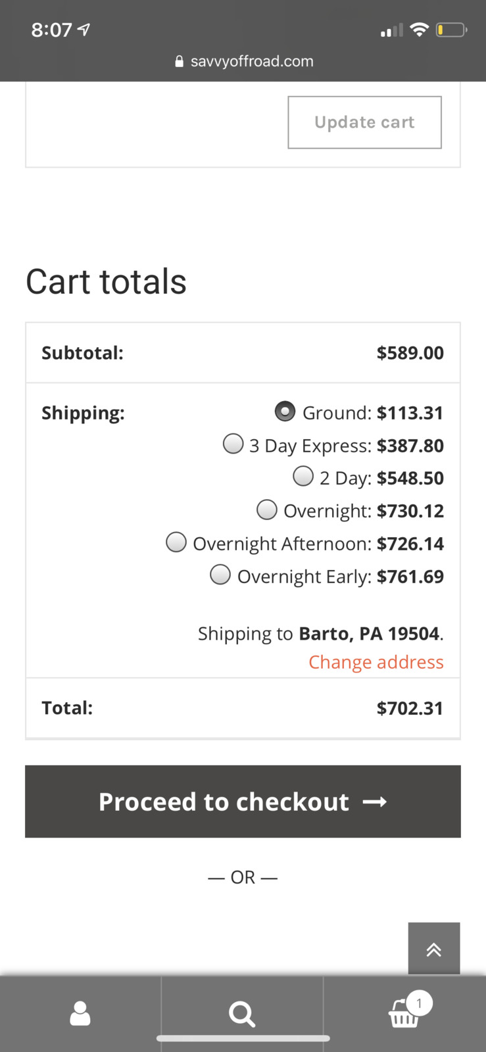This screenshot has width=486, height=1052.
Task: Tap the Wi-Fi status icon
Action: coord(419,30)
